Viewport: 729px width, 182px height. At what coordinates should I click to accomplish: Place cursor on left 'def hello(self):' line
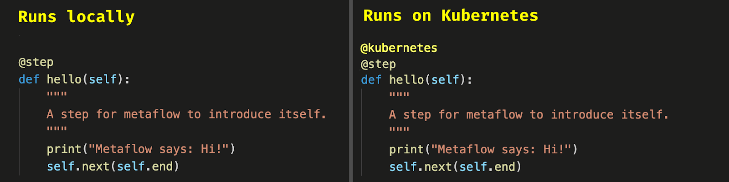click(x=74, y=79)
